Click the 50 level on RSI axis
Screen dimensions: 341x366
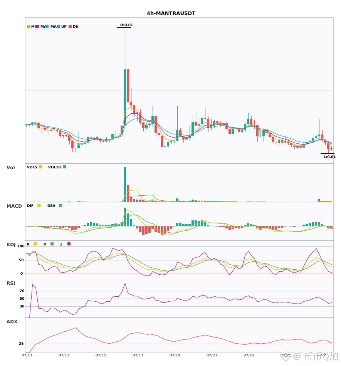[22, 299]
